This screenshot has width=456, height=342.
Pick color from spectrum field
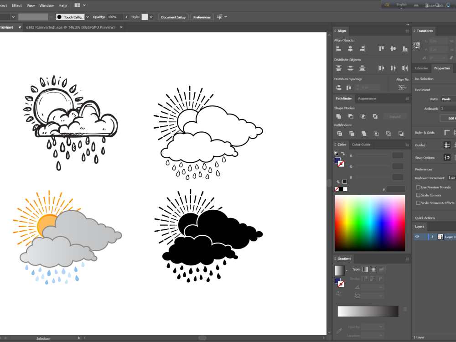coord(370,223)
